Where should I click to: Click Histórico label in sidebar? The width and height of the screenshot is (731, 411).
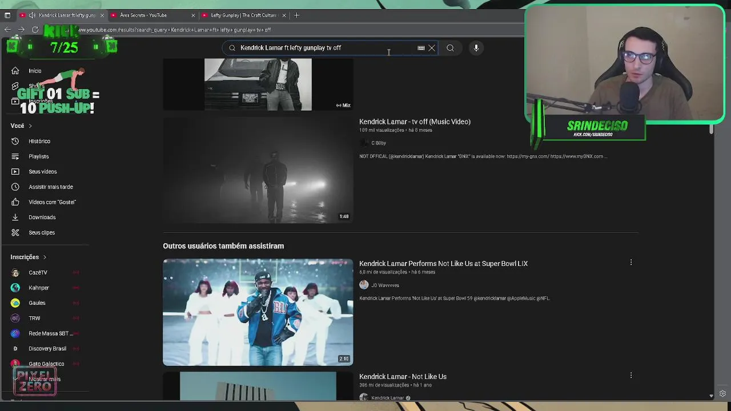pos(39,141)
